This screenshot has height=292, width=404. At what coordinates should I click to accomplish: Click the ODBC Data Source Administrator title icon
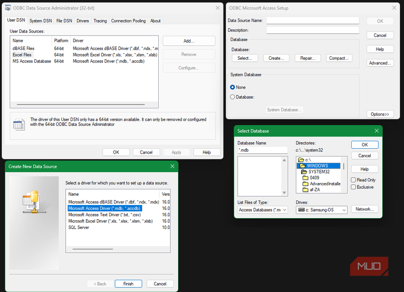tap(8, 8)
